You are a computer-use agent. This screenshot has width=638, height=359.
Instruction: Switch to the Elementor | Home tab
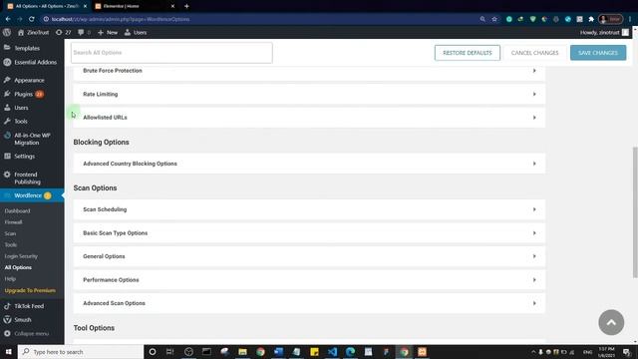135,6
